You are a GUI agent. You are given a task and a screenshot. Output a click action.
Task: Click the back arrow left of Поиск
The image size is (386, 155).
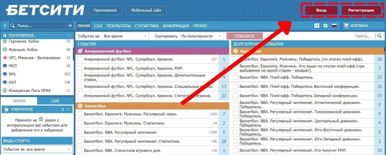click(x=5, y=26)
